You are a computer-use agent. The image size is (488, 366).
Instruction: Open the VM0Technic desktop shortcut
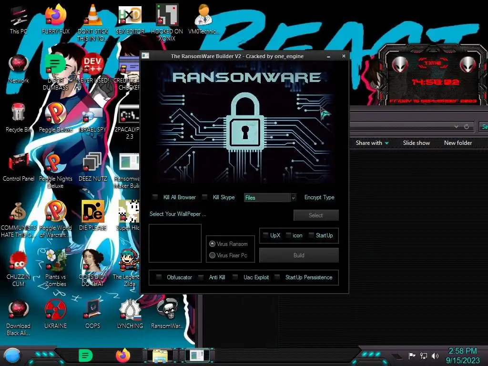tap(203, 19)
